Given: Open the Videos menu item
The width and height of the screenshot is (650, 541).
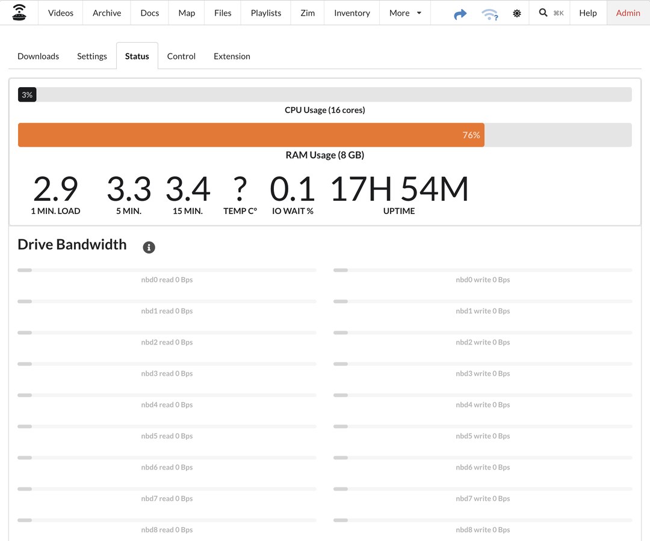Looking at the screenshot, I should (61, 13).
